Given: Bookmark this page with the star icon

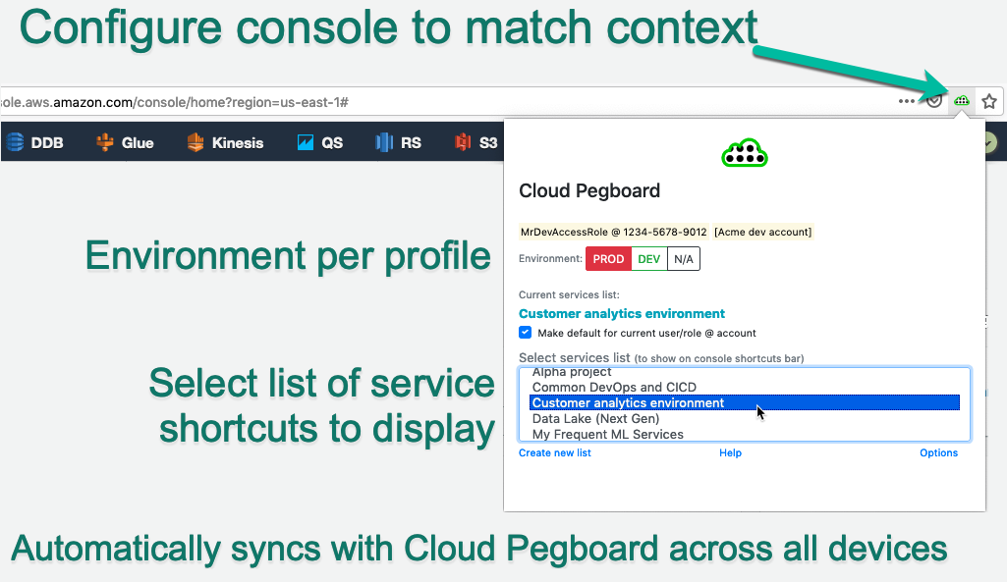Looking at the screenshot, I should 989,101.
